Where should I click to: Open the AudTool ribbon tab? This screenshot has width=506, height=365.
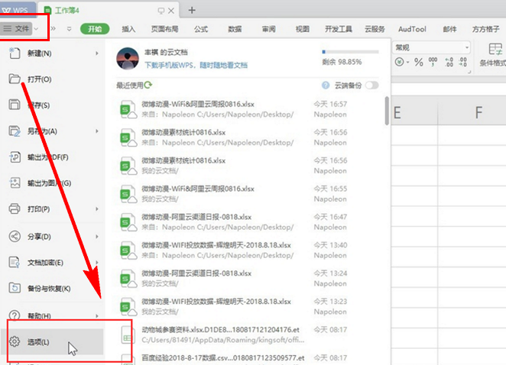[412, 29]
